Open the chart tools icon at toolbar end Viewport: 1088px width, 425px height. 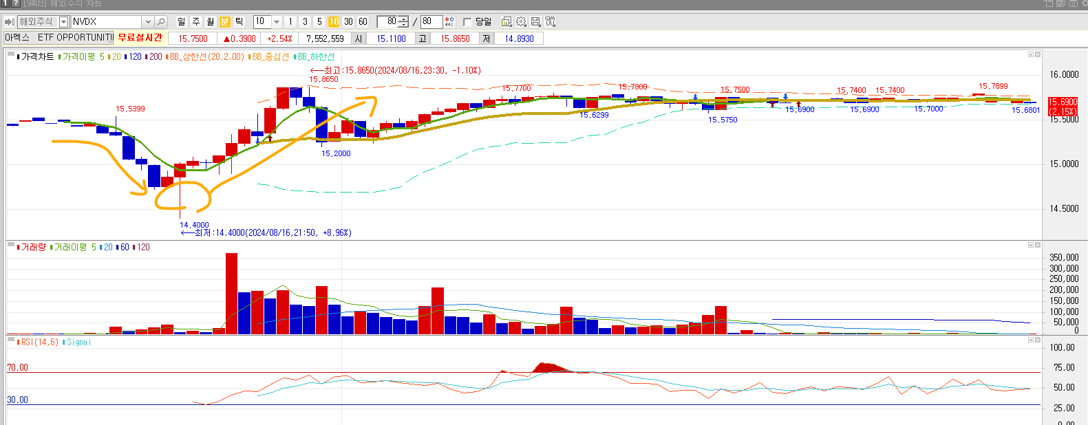tap(550, 22)
